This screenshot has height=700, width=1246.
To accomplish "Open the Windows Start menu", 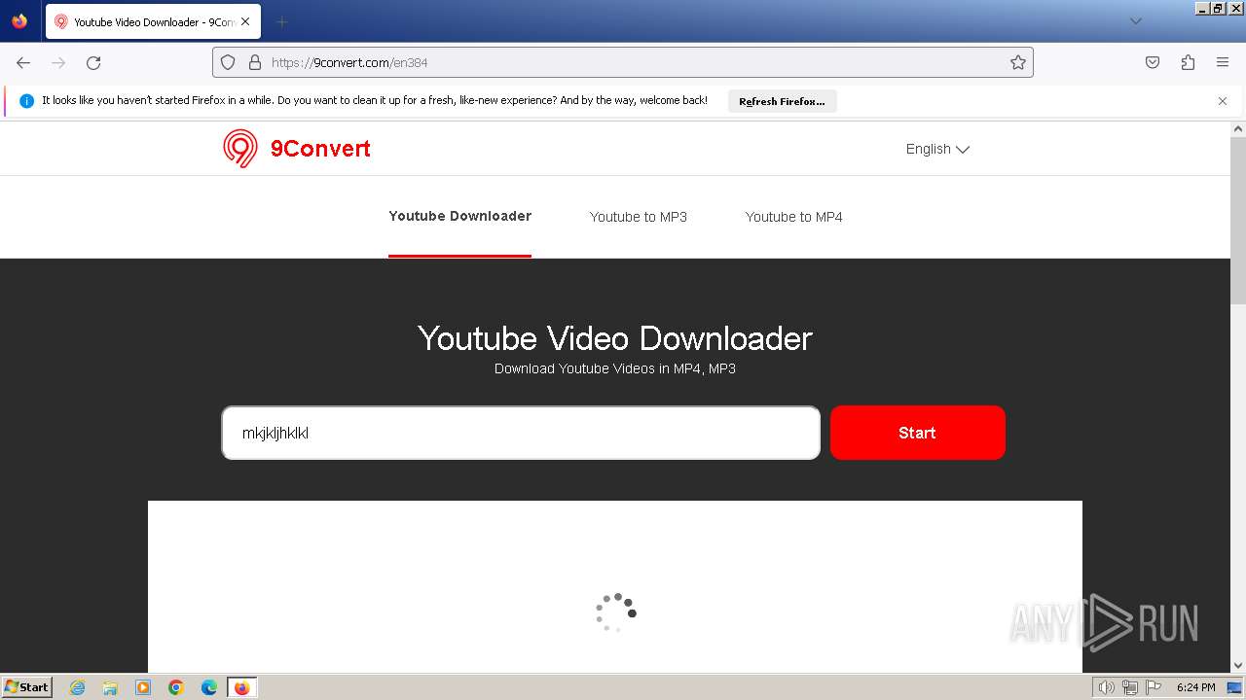I will coord(27,686).
